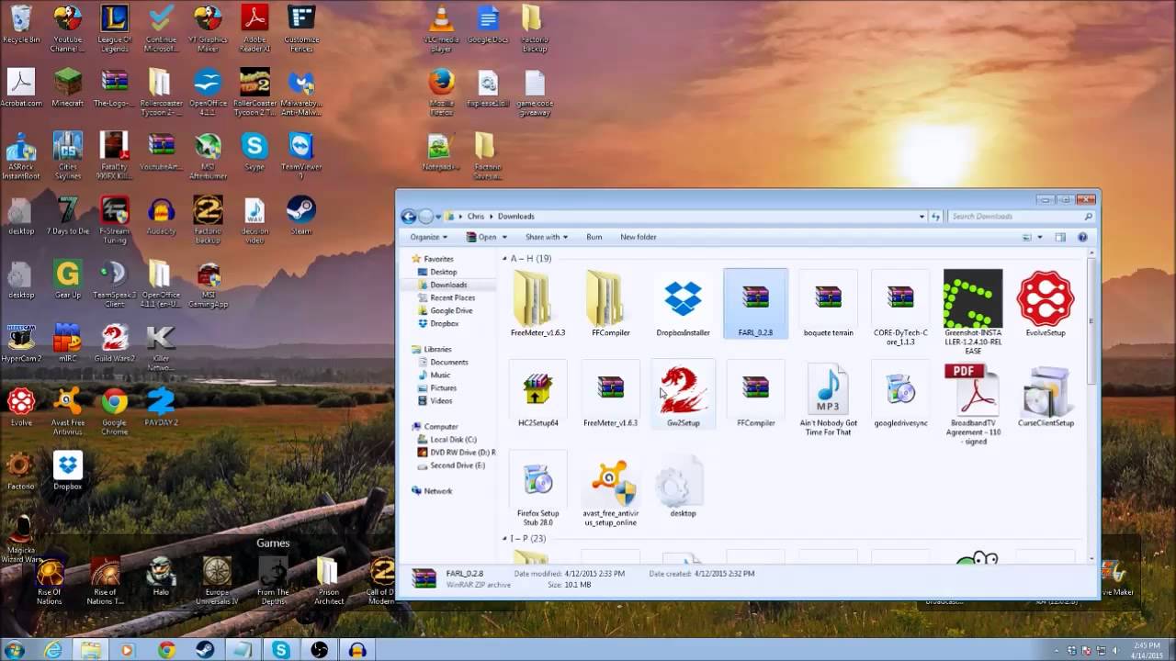Open Skype from the taskbar
This screenshot has height=661, width=1176.
(x=281, y=650)
